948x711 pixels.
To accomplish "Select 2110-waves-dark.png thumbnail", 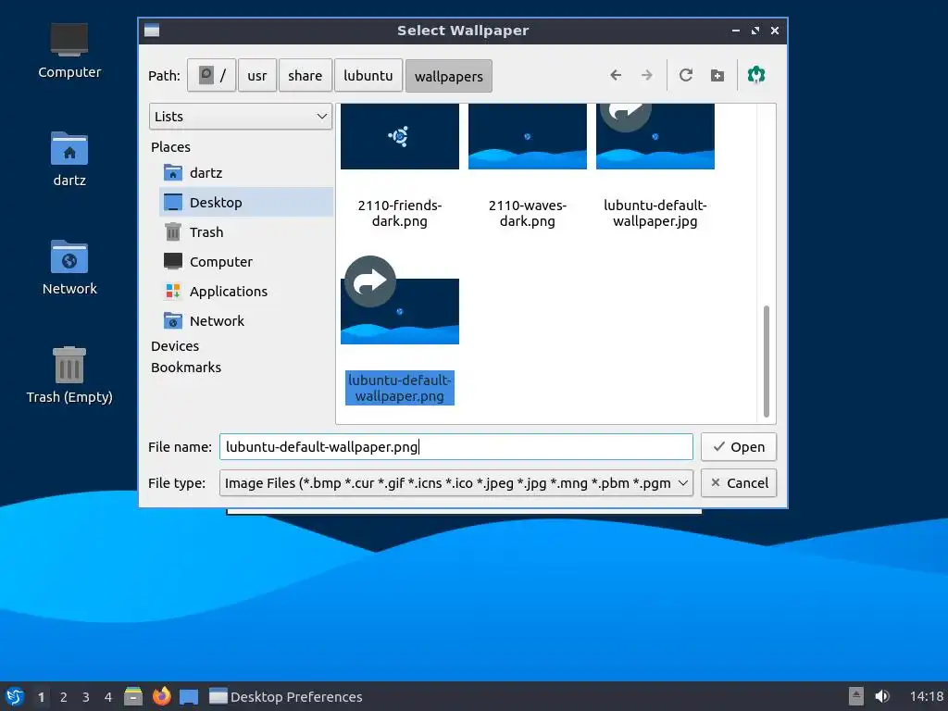I will 527,137.
